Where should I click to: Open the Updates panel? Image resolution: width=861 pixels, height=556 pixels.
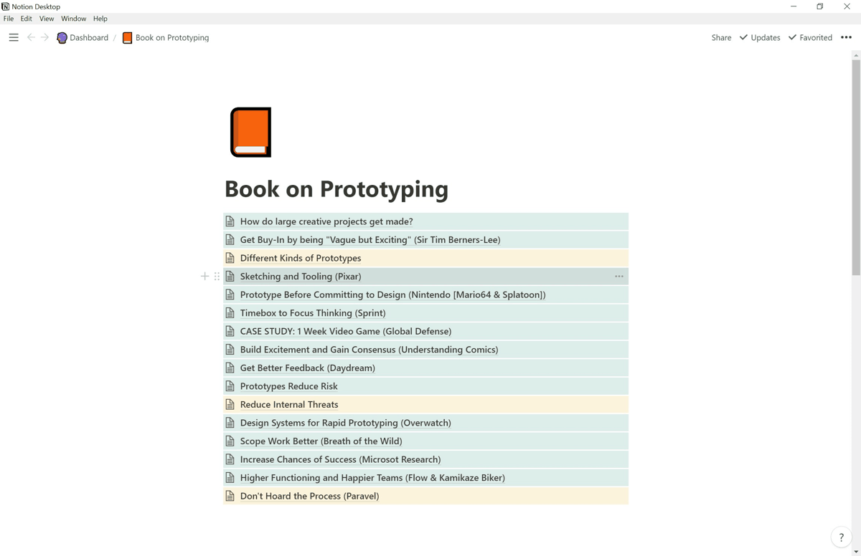tap(760, 37)
